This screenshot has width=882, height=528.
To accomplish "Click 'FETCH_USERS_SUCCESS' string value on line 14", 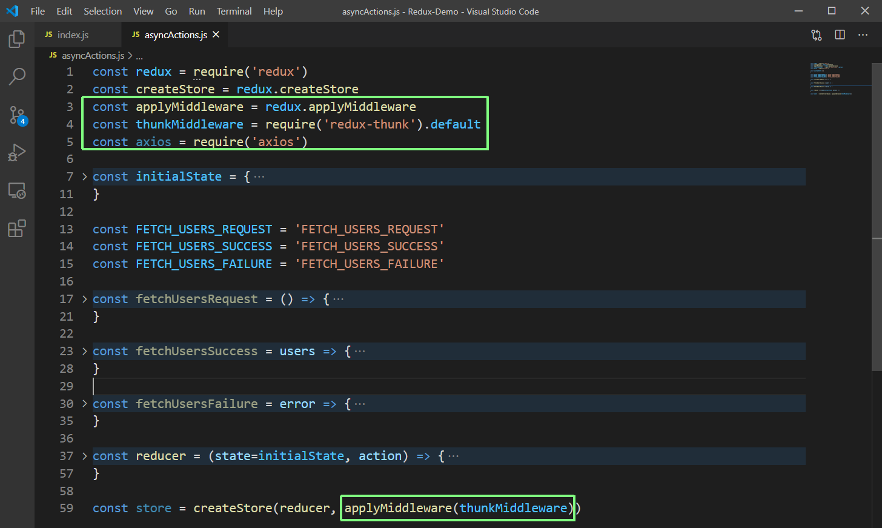I will pos(370,247).
